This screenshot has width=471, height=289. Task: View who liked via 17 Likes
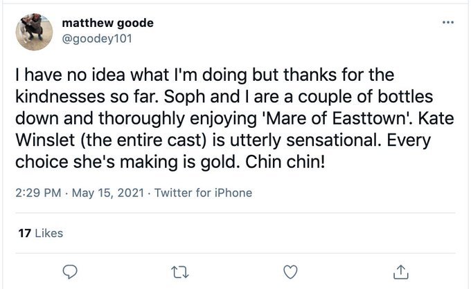[39, 233]
